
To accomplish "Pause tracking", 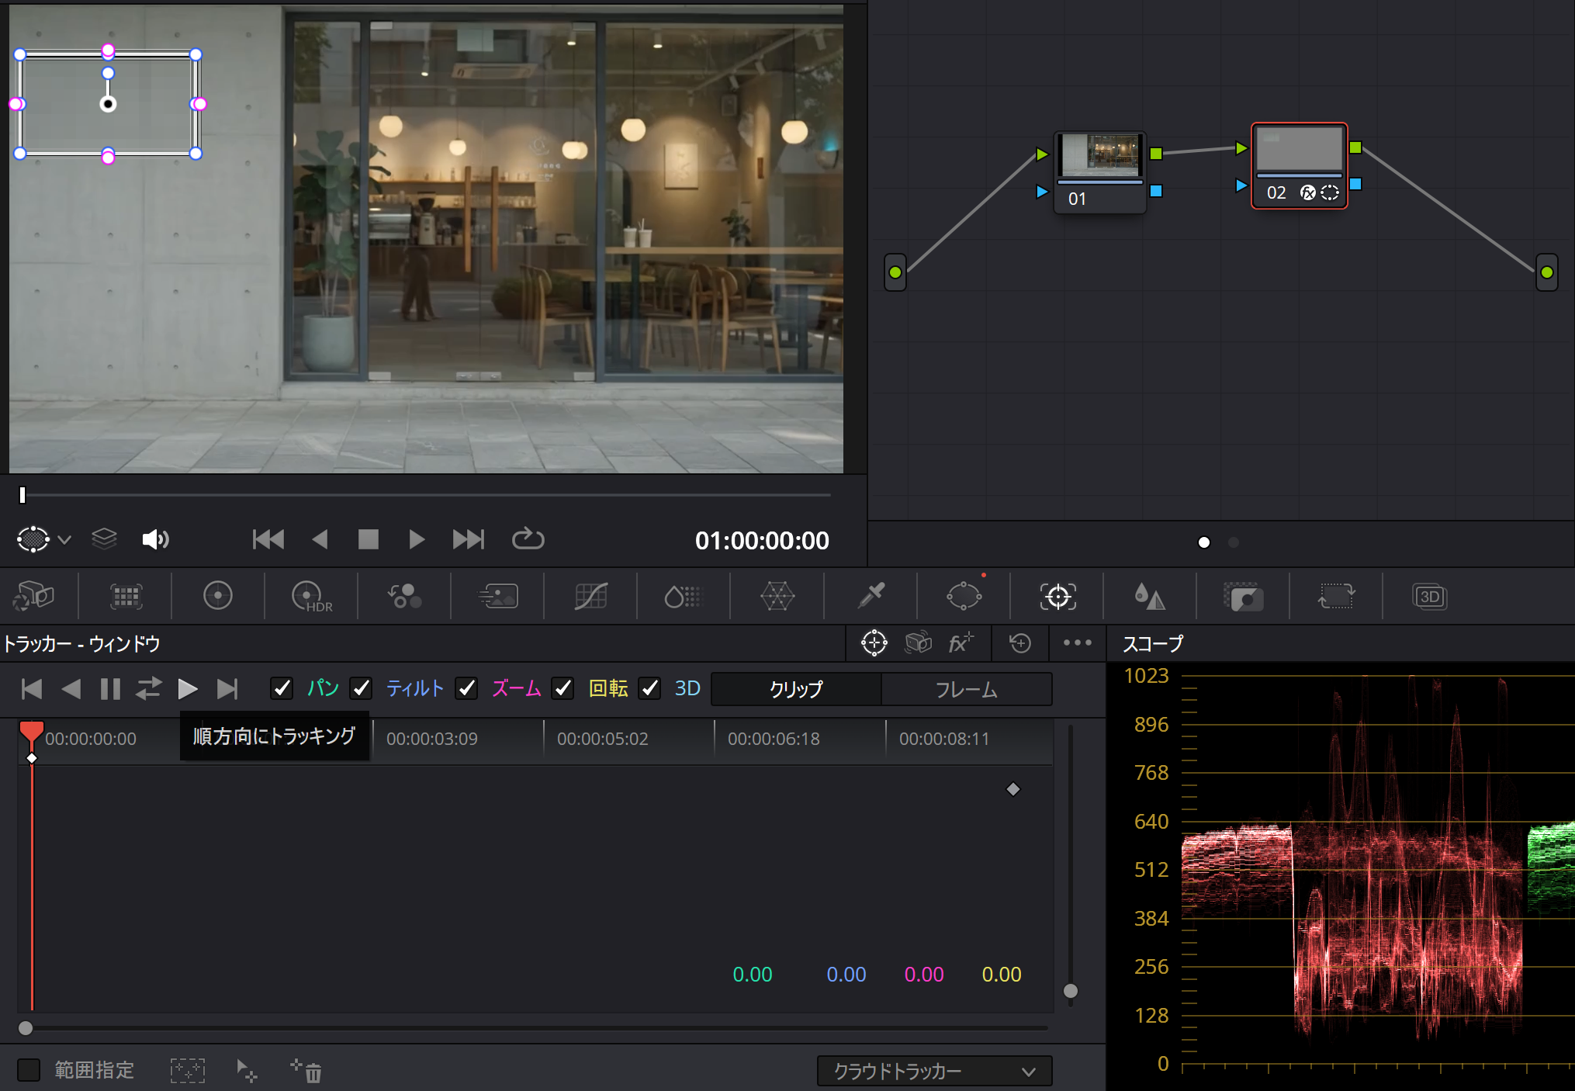I will 110,689.
